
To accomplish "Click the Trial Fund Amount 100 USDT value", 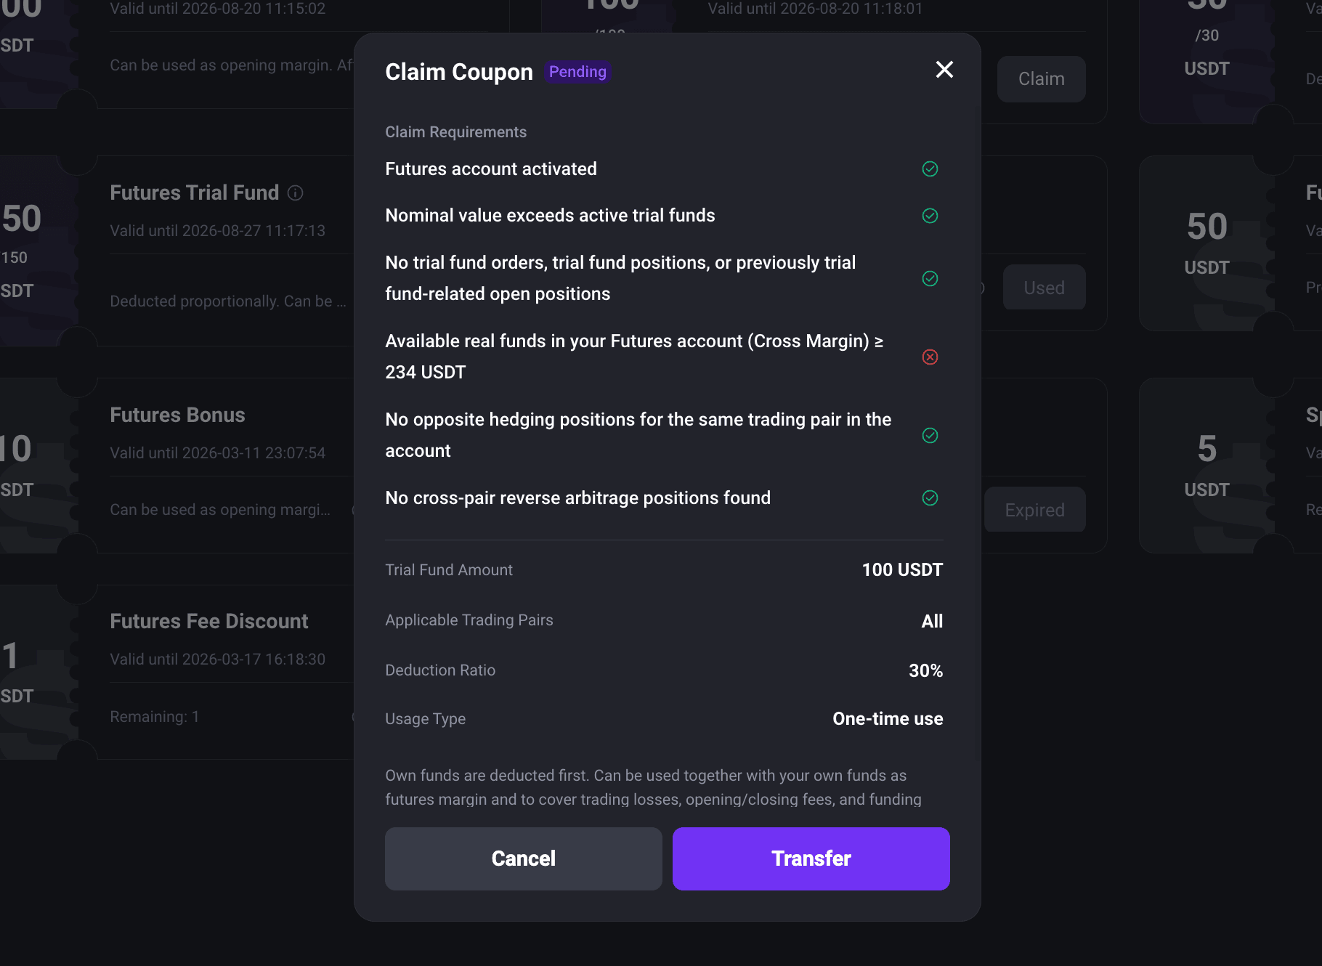I will coord(902,570).
